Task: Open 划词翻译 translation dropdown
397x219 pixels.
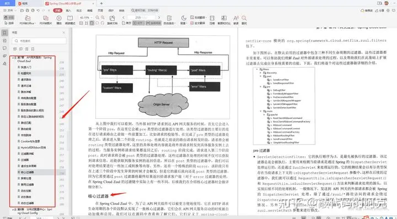Action: tap(198, 18)
